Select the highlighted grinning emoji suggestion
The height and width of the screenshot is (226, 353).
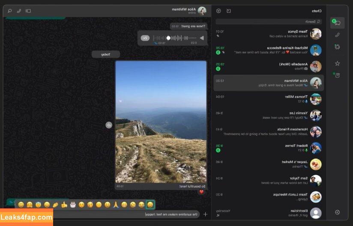pyautogui.click(x=150, y=205)
